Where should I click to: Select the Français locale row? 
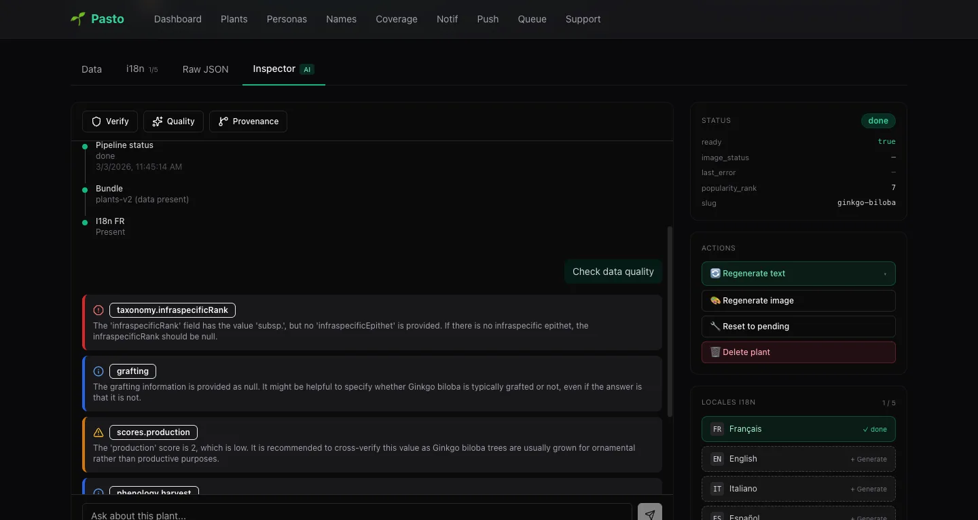click(x=798, y=429)
